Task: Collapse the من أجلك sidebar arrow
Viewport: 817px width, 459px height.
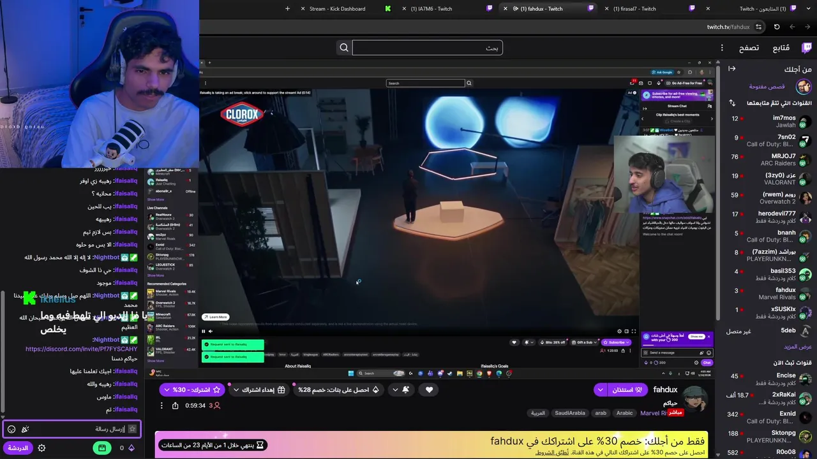Action: 732,69
